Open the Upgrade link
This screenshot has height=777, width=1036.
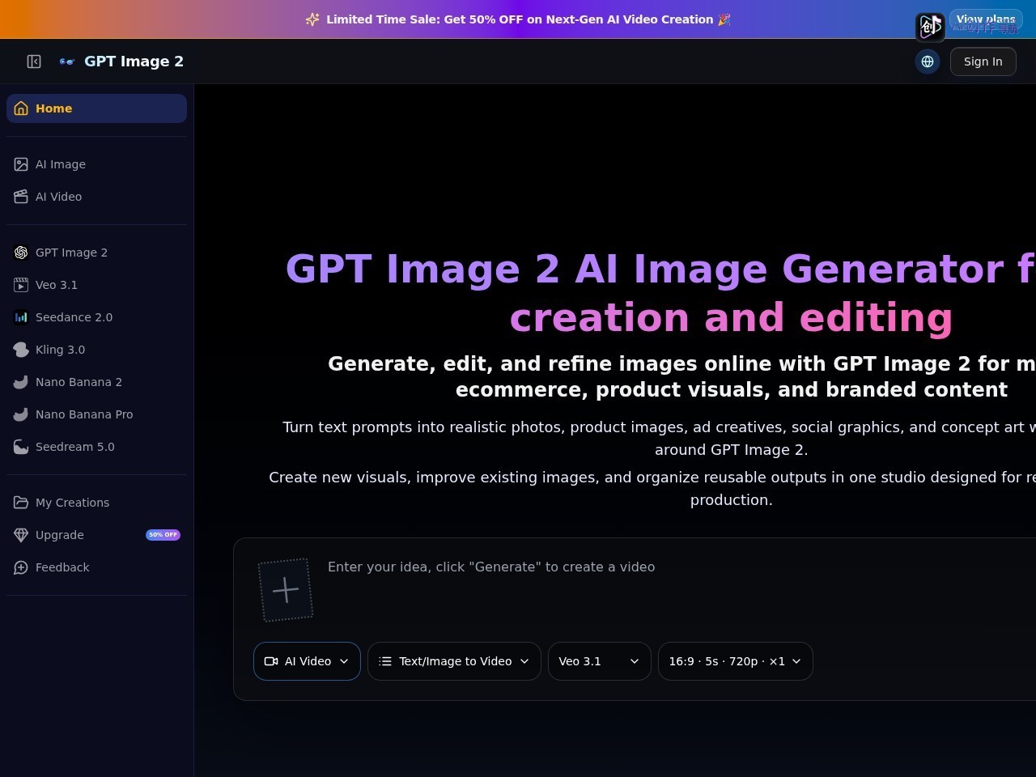click(96, 535)
